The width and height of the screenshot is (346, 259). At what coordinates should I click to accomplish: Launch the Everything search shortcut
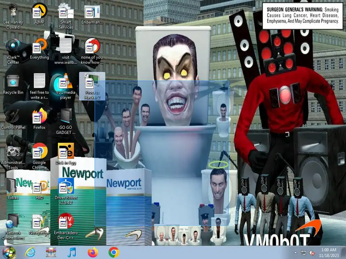pos(39,49)
